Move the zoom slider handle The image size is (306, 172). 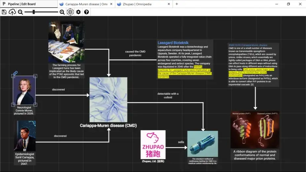(34, 12)
